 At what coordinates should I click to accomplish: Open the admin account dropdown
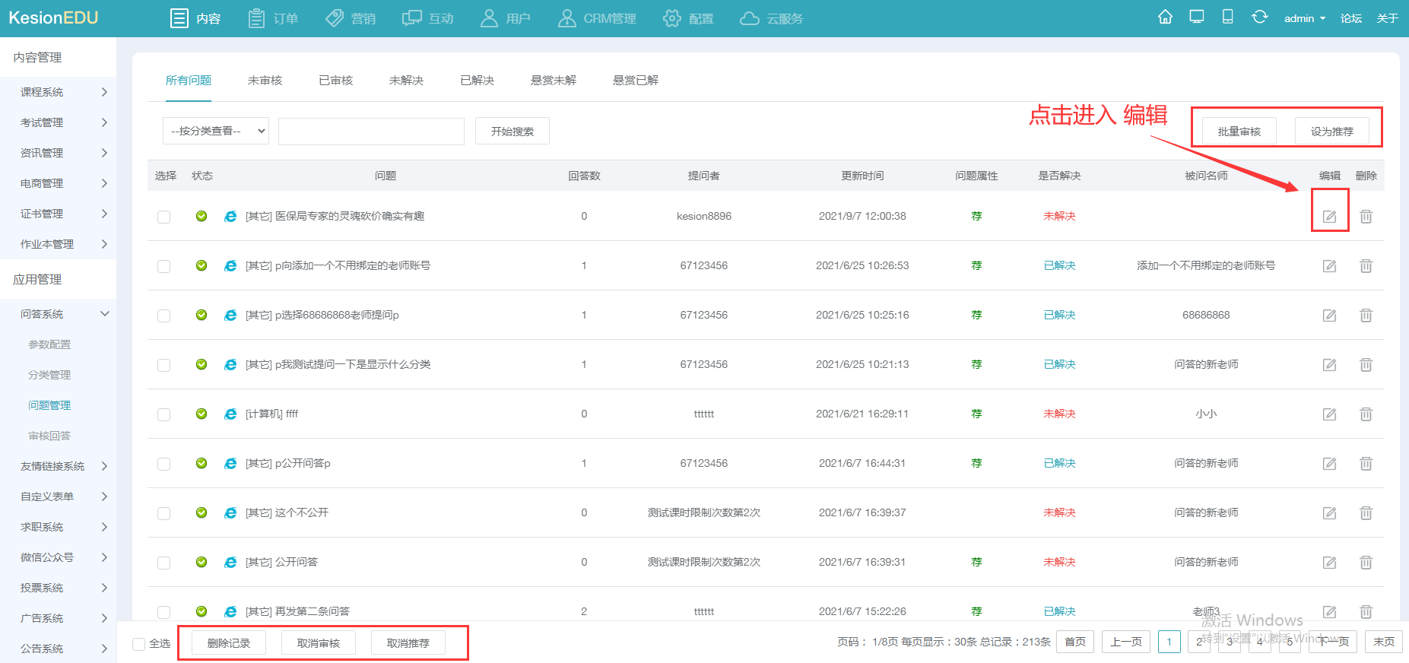[1304, 18]
